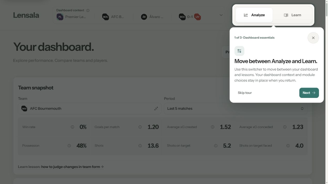The image size is (328, 184).
Task: Open the Period dropdown Last 5 matches
Action: (x=236, y=108)
